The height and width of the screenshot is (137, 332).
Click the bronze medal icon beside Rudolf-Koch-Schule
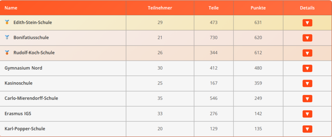pyautogui.click(x=7, y=53)
